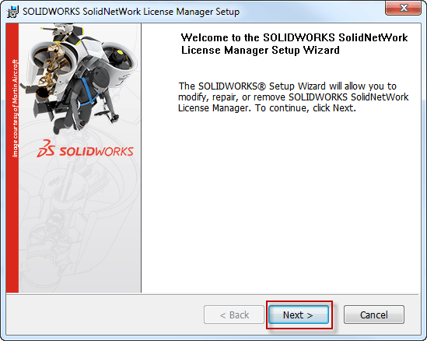Click the installer icon in the title bar

click(12, 12)
